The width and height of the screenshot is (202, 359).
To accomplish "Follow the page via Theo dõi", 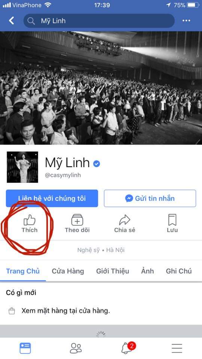I will [77, 224].
